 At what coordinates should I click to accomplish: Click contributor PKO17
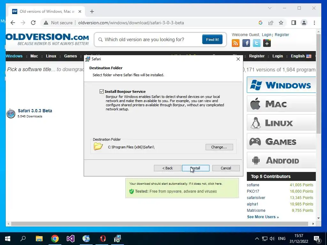click(253, 191)
